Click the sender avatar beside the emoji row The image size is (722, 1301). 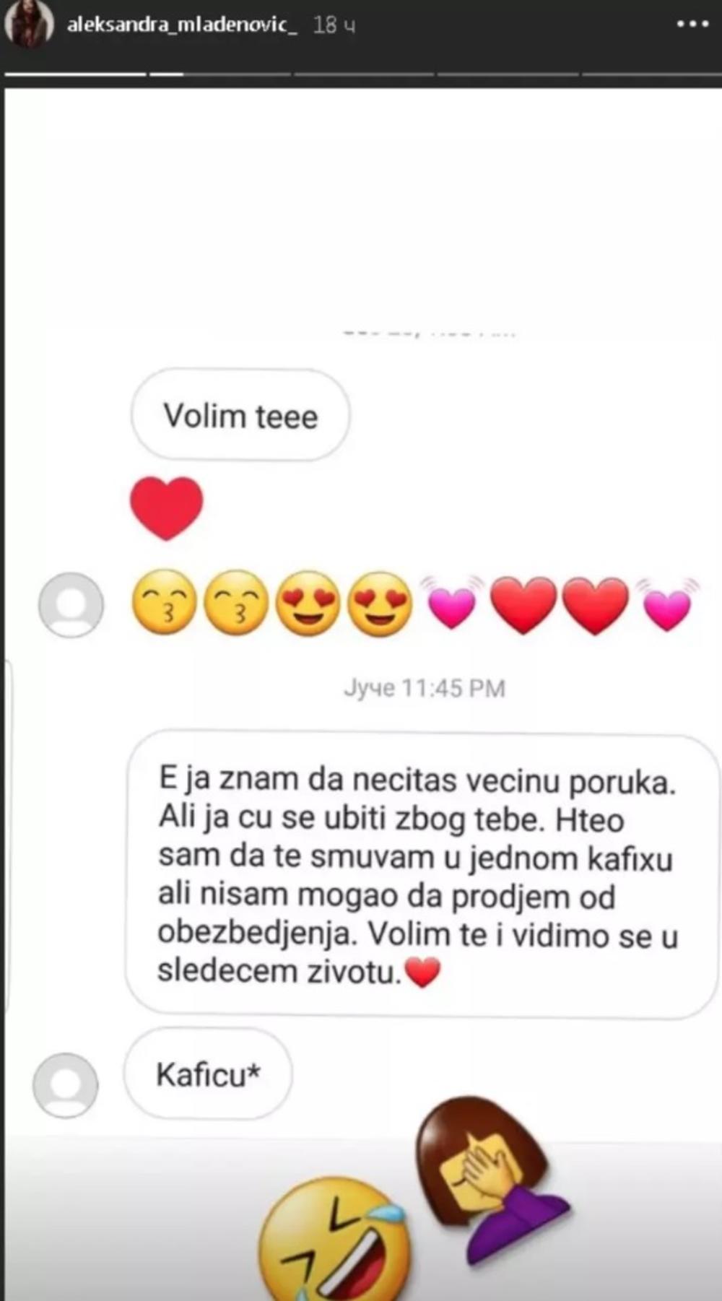(71, 605)
